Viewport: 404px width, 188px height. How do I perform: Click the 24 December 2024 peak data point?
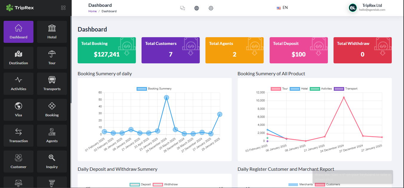click(167, 98)
